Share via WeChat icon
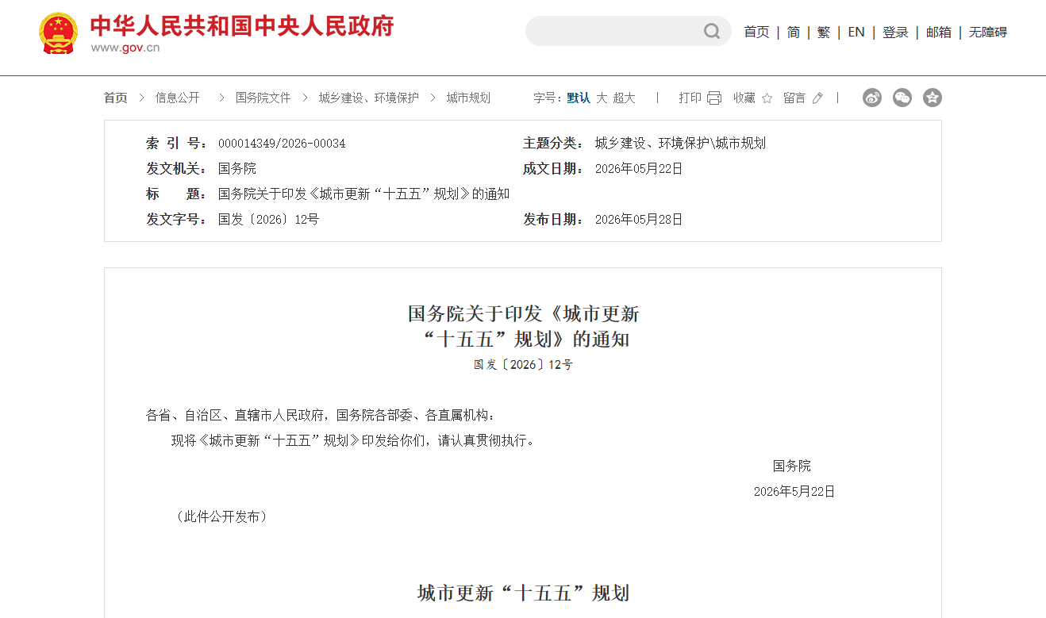 tap(902, 98)
